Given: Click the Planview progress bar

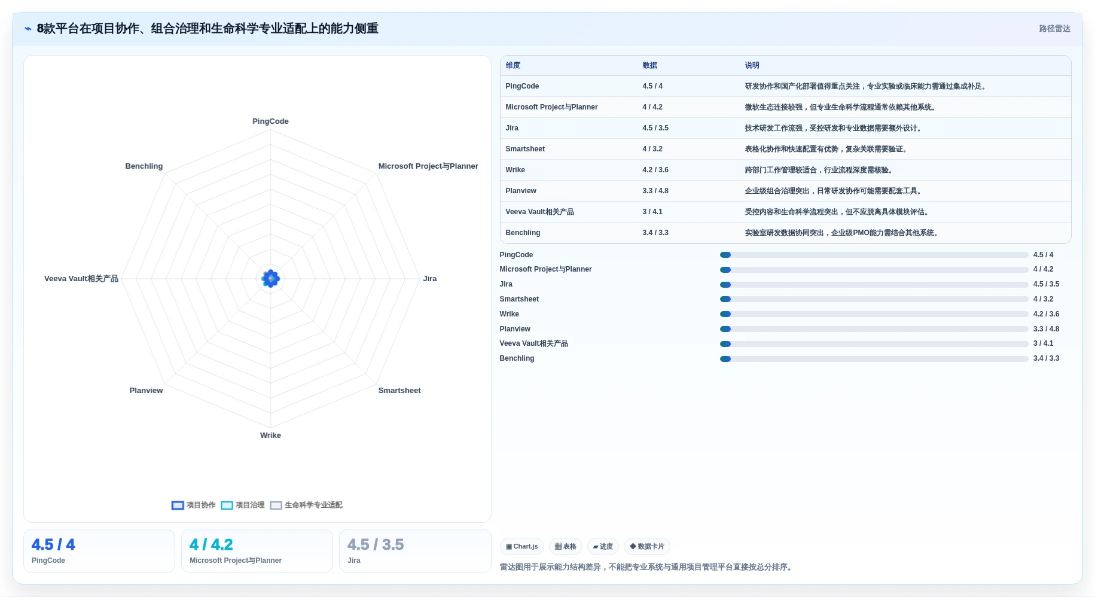Looking at the screenshot, I should click(x=874, y=329).
